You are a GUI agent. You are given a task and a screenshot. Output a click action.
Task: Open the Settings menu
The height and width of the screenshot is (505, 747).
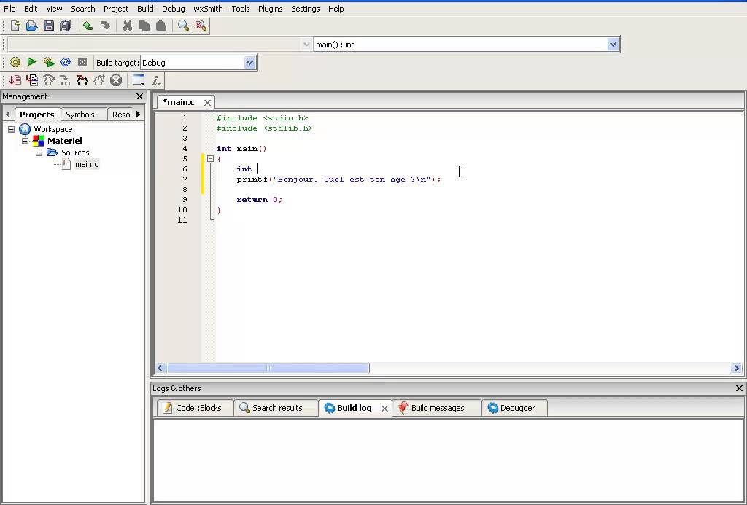click(x=306, y=9)
